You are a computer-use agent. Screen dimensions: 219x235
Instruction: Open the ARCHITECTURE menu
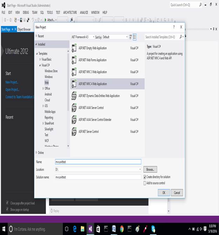70,12
